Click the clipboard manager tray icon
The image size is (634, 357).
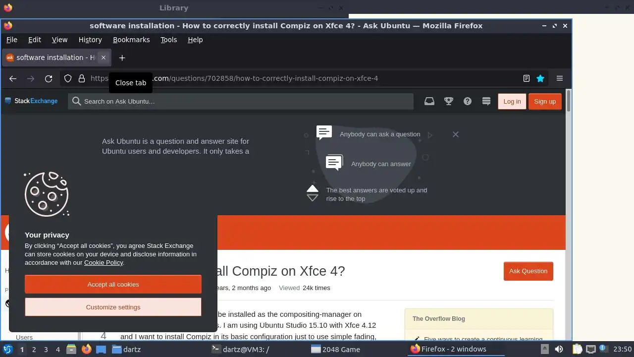[x=577, y=349]
